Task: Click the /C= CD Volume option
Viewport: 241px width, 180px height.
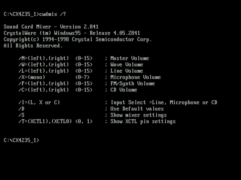Action: 43,90
